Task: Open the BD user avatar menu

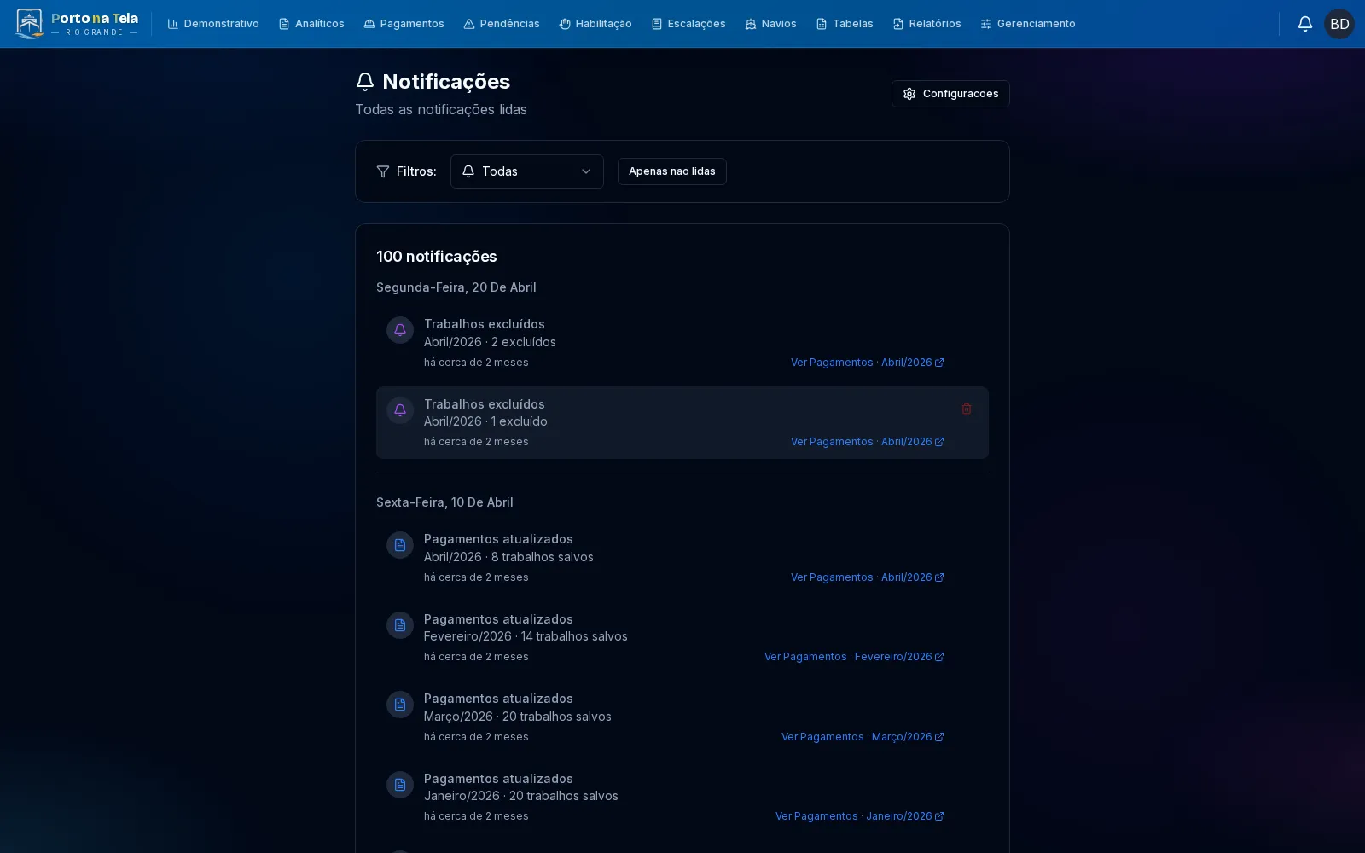Action: point(1339,24)
